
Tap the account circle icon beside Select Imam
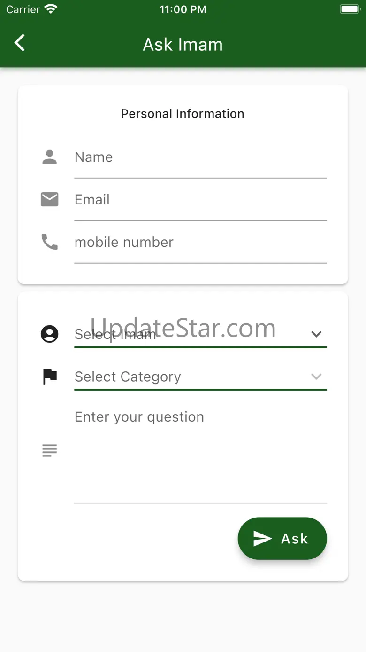click(x=49, y=334)
